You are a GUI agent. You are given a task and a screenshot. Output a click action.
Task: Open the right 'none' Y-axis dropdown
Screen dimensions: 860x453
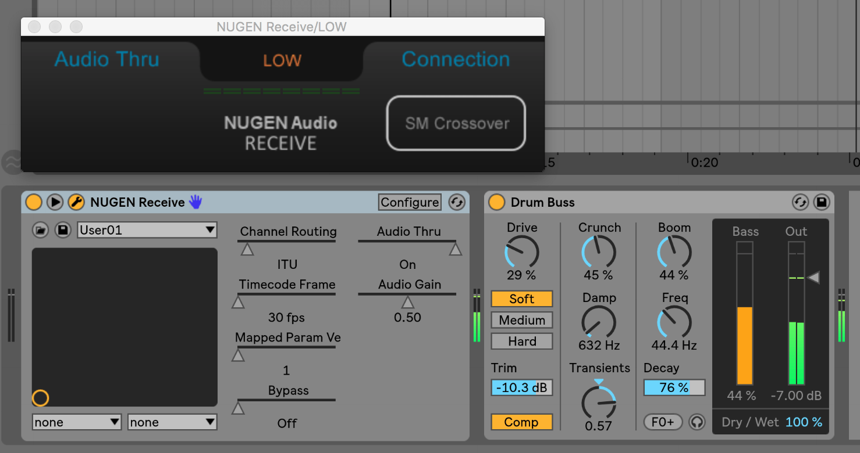coord(172,422)
